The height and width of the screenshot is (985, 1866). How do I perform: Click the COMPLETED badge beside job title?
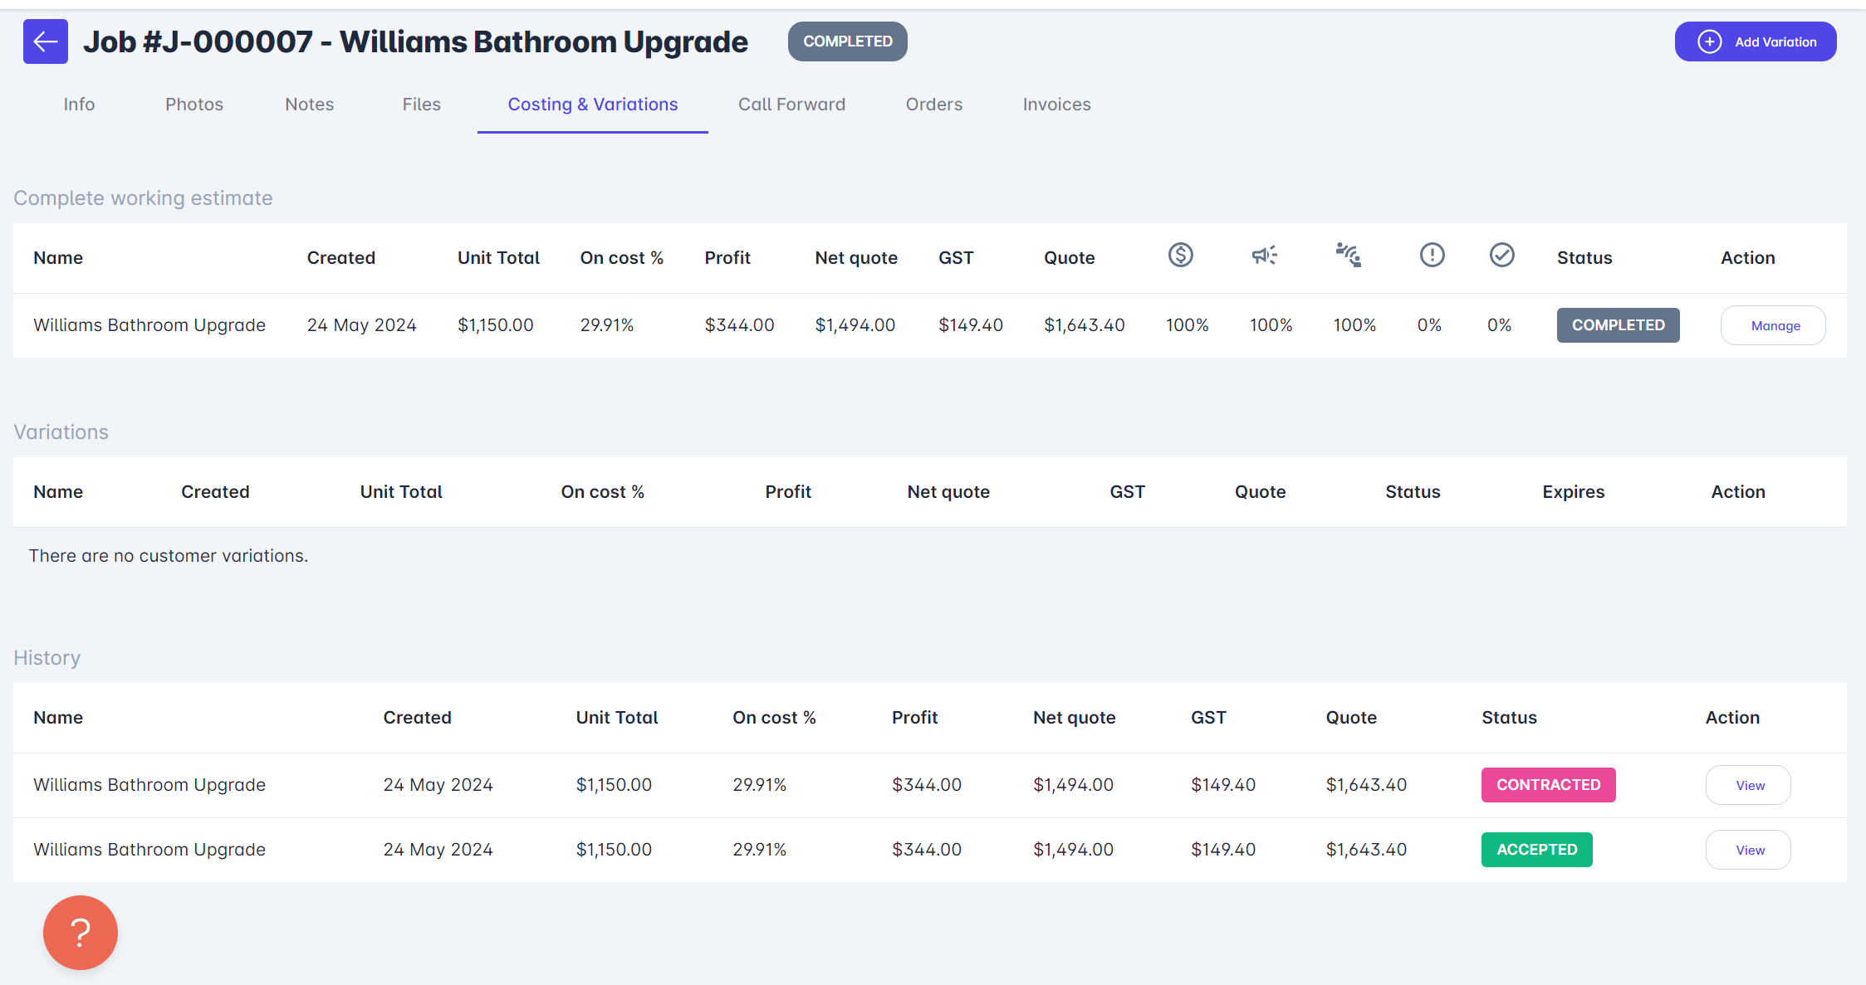coord(847,41)
